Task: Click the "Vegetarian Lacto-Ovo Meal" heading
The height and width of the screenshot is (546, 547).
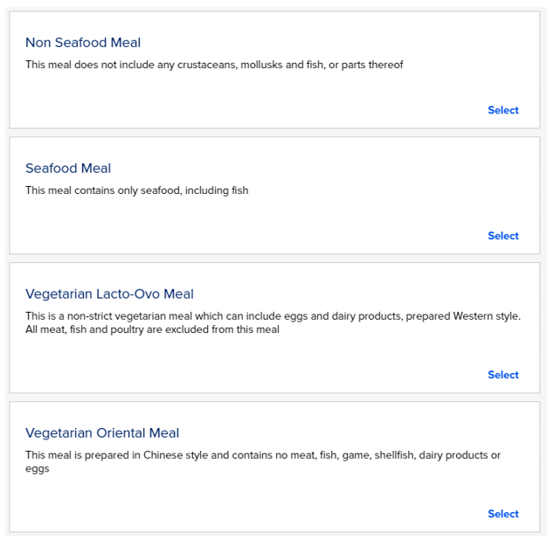Action: 109,294
